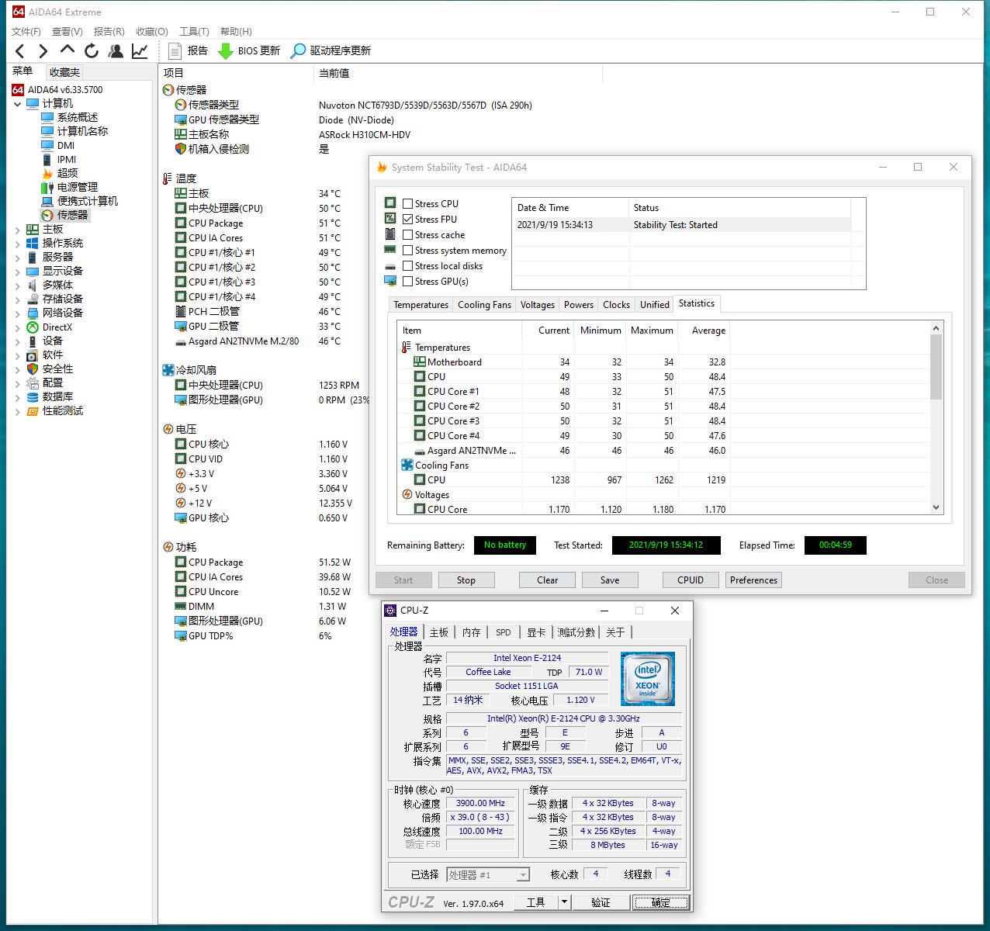The width and height of the screenshot is (990, 931).
Task: Click the report document icon
Action: [x=175, y=51]
